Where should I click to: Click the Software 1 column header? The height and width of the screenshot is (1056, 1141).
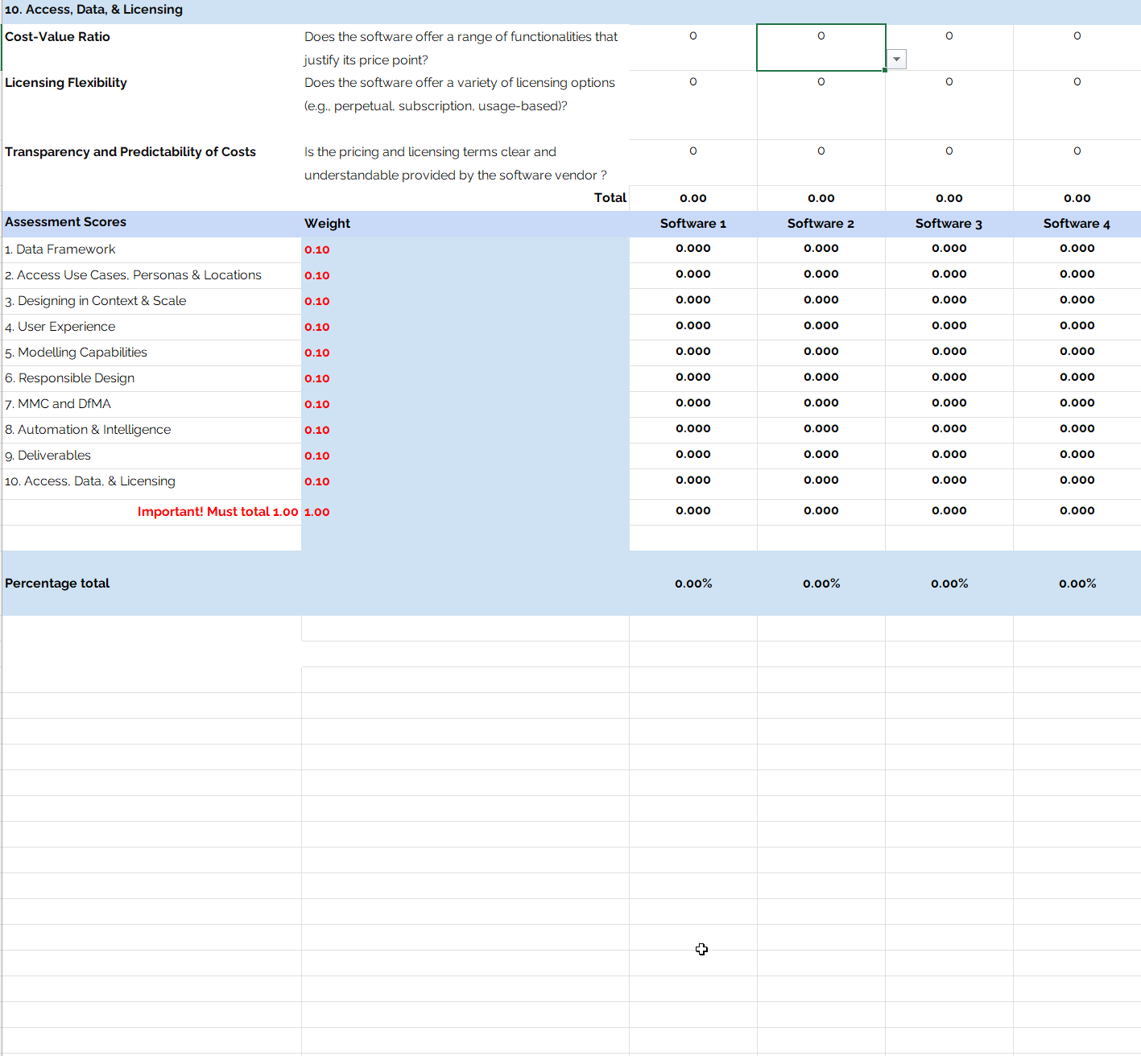pyautogui.click(x=692, y=224)
